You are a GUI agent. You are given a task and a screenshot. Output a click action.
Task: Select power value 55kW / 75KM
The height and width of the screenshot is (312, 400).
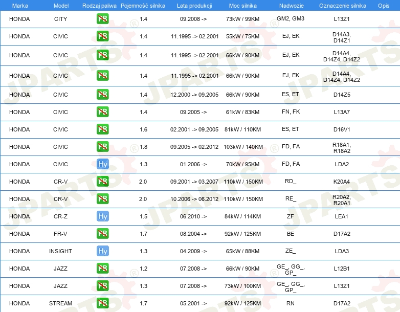coord(242,36)
